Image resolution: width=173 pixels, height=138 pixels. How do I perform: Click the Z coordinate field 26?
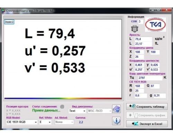139,57
